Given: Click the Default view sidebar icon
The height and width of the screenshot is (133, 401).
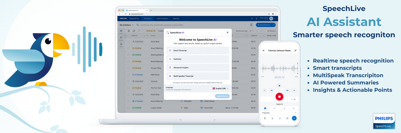Looking at the screenshot, I should 121,38.
